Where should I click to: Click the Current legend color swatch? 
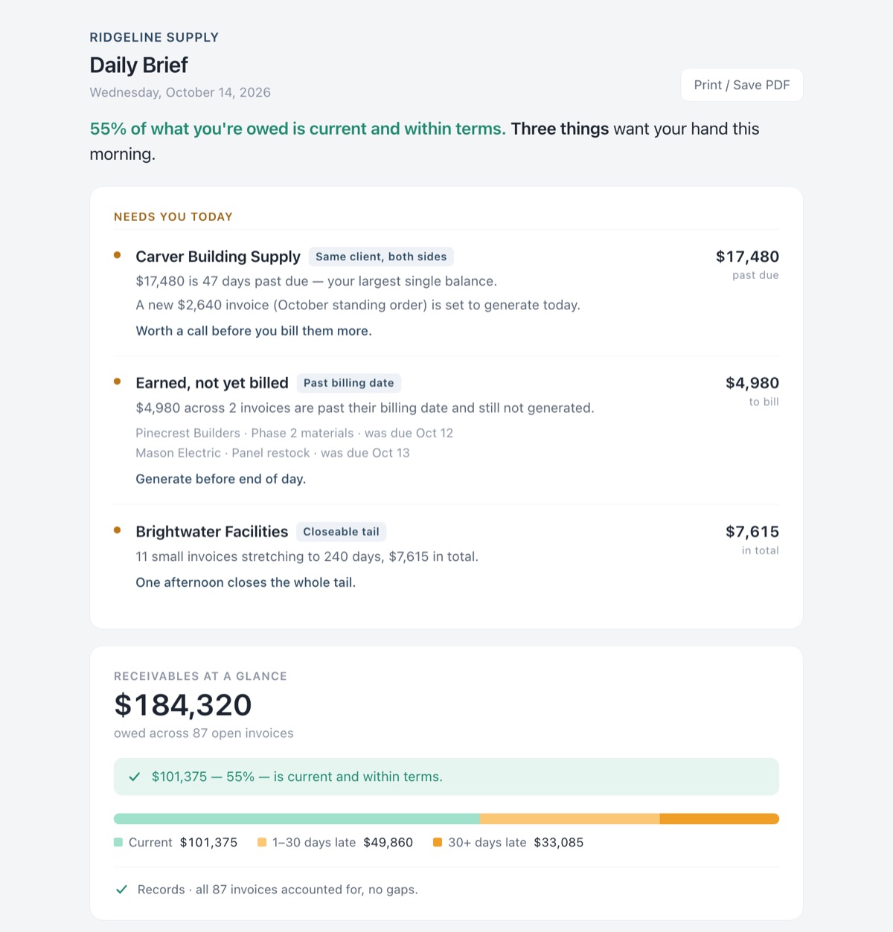[118, 842]
